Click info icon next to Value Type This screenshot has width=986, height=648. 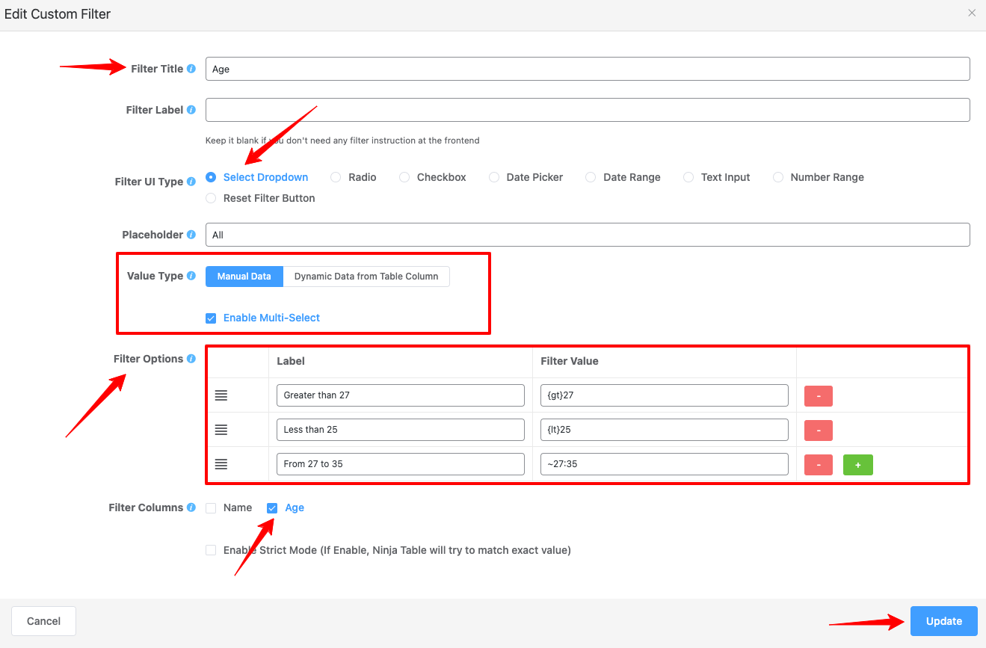191,276
